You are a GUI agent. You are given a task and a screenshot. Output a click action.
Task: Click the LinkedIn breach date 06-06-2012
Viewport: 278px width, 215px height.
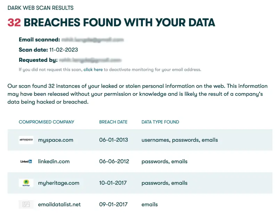coord(114,162)
